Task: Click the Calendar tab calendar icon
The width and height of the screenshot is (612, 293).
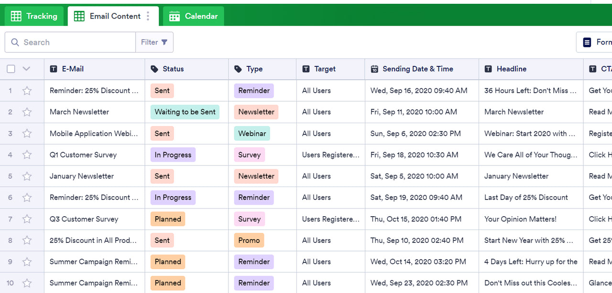Action: 175,16
